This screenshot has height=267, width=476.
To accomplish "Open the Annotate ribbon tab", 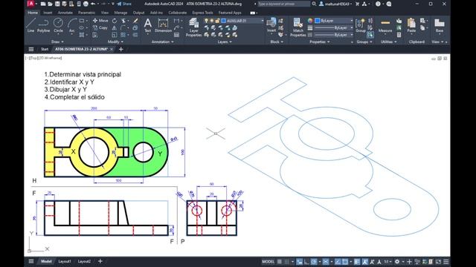I will coord(65,13).
